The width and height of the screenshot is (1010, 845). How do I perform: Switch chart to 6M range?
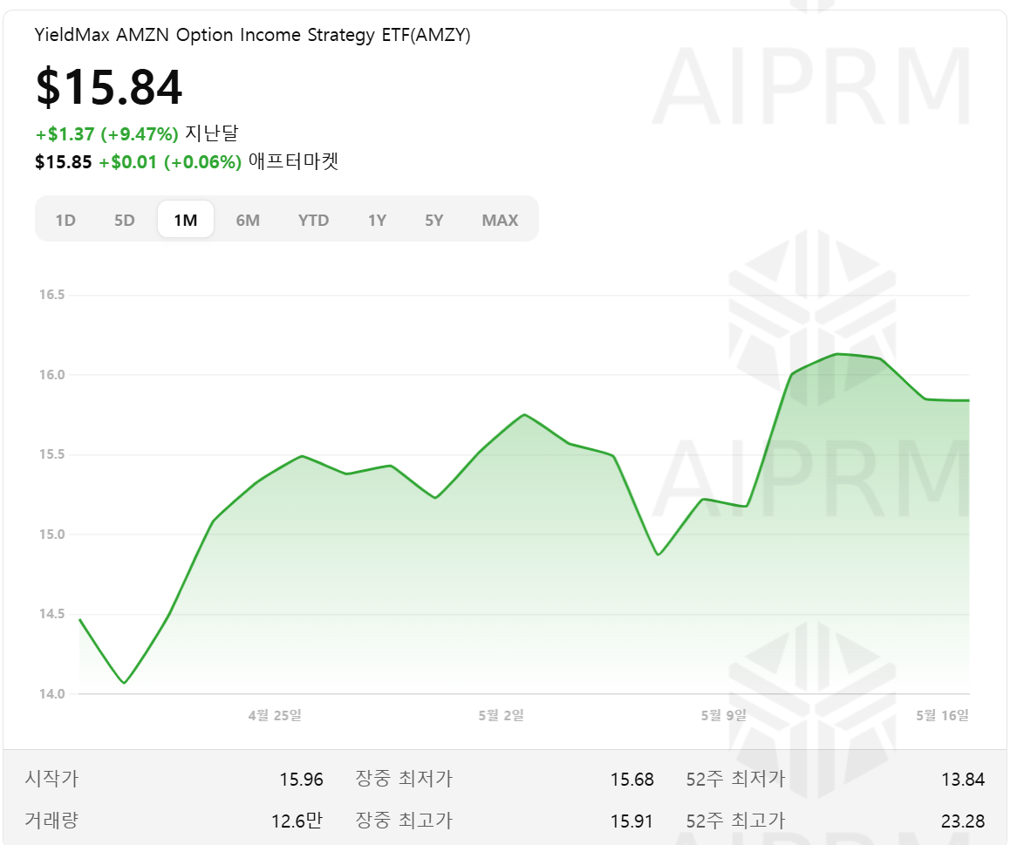[248, 221]
